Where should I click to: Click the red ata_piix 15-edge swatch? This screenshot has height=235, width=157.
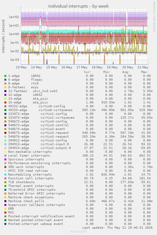coord(5,102)
